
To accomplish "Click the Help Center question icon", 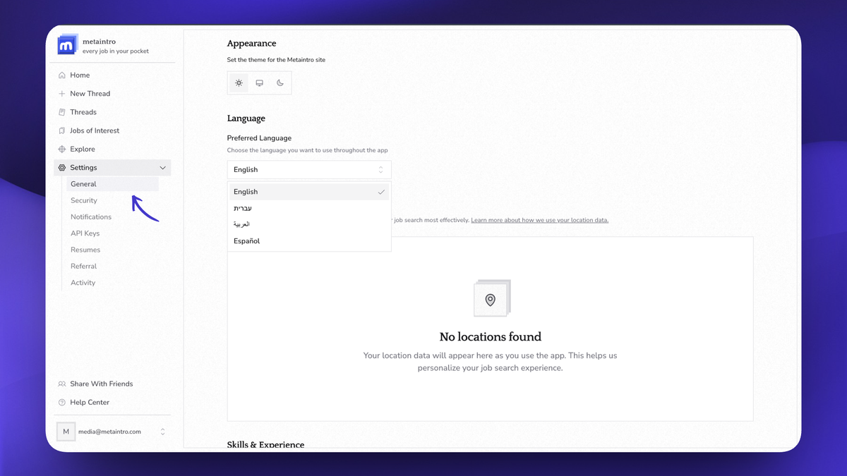I will coord(62,403).
